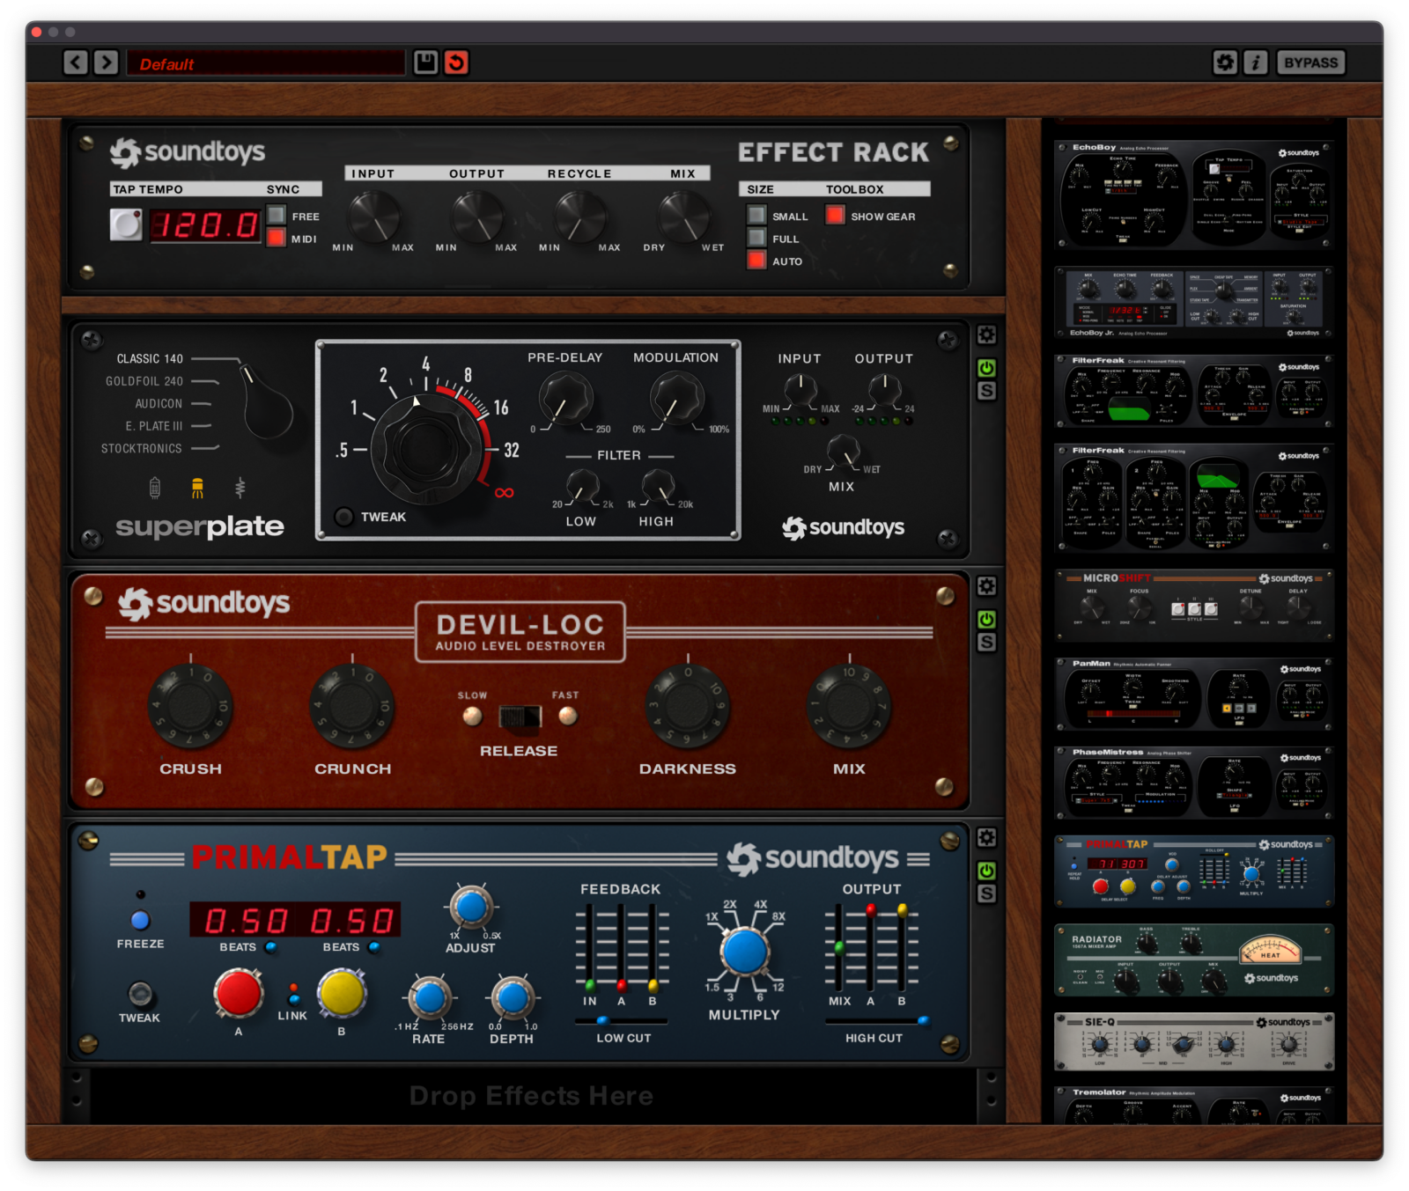The width and height of the screenshot is (1409, 1191).
Task: Toggle PrimalTap power button
Action: 986,871
